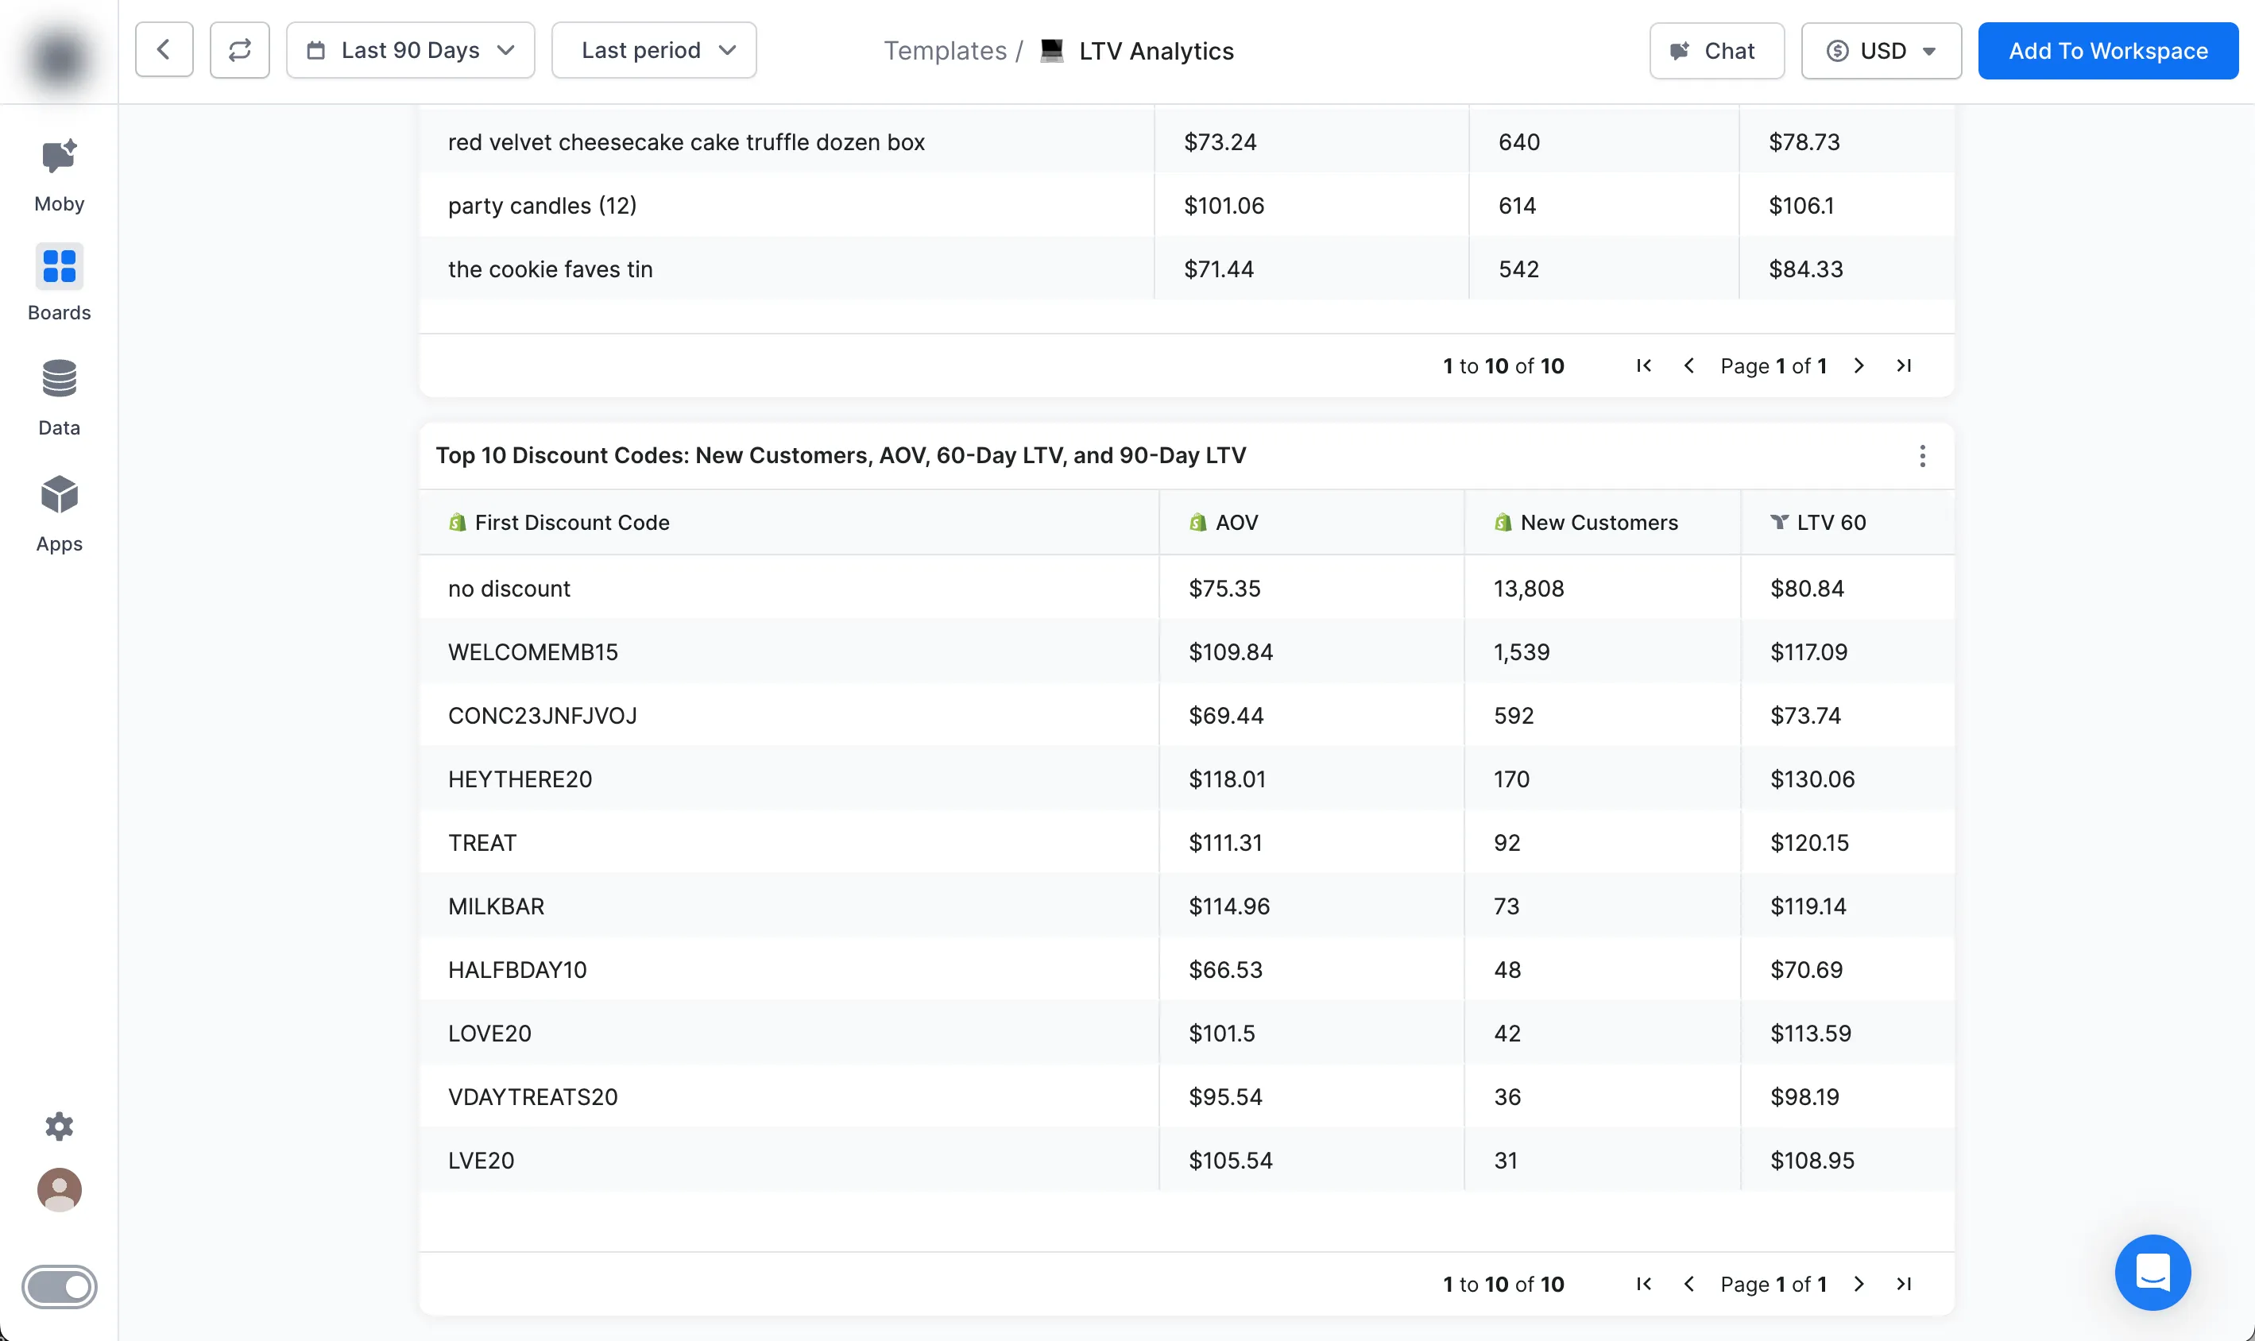This screenshot has height=1341, width=2255.
Task: Open the Chat button in header
Action: (x=1715, y=51)
